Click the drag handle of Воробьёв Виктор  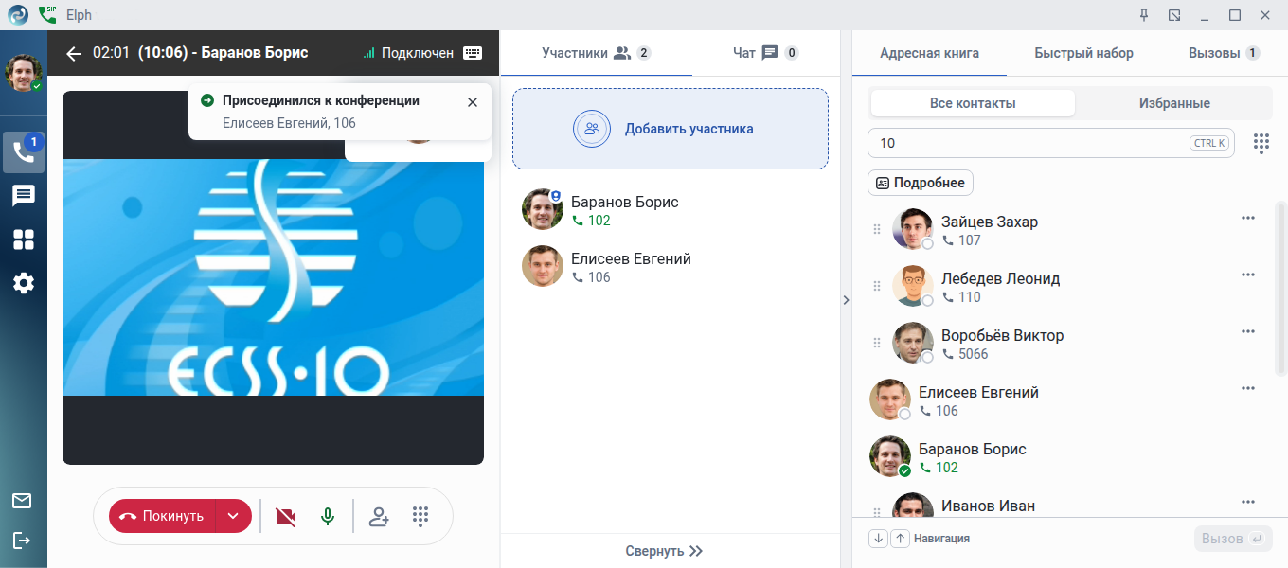[876, 344]
